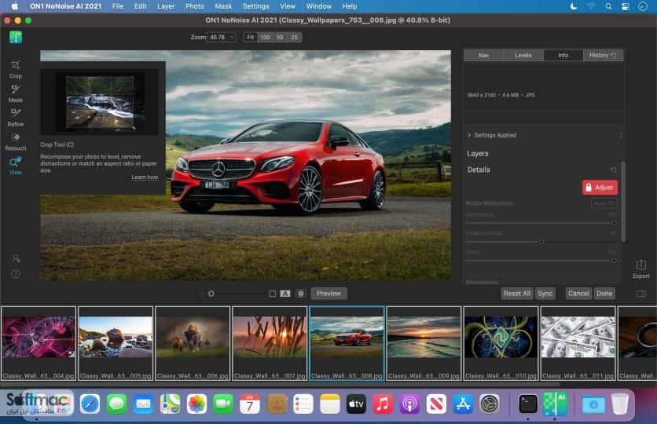This screenshot has width=657, height=424.
Task: Select the Crop tool
Action: click(x=16, y=69)
